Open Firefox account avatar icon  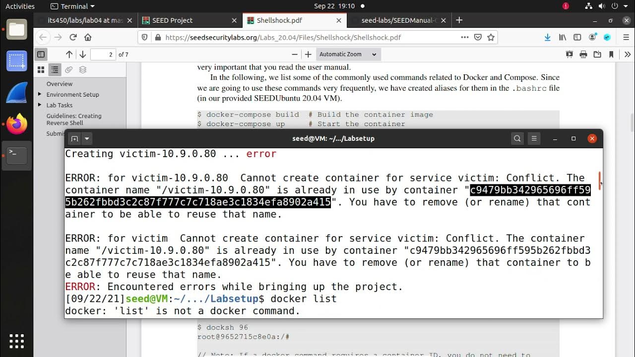coord(592,37)
